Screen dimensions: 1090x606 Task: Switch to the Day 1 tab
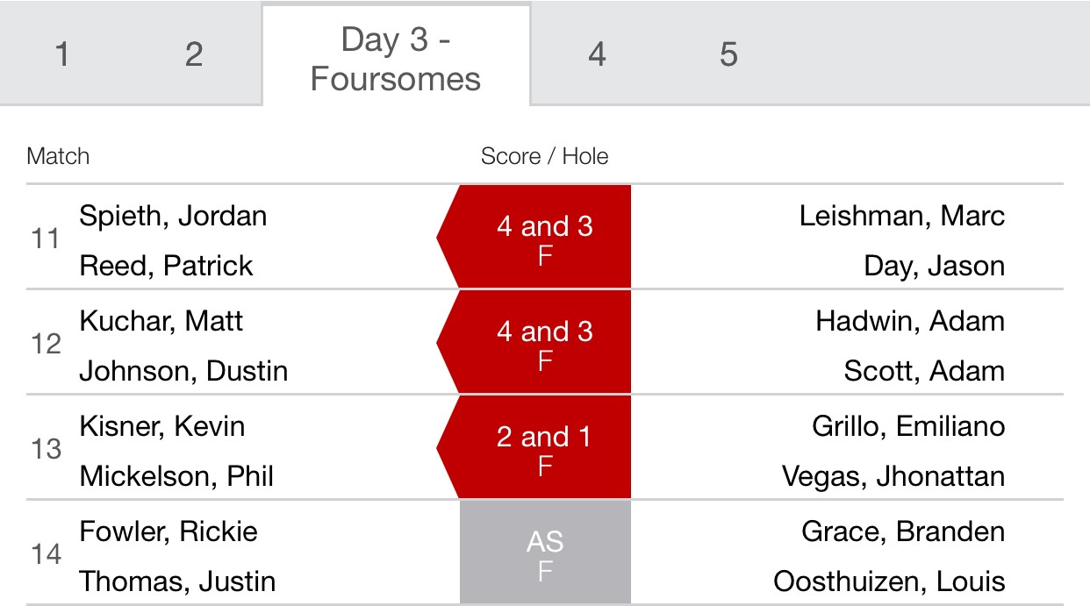pyautogui.click(x=61, y=54)
